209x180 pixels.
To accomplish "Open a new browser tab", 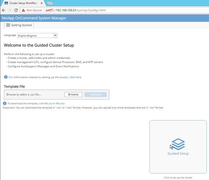I will [x=50, y=3].
